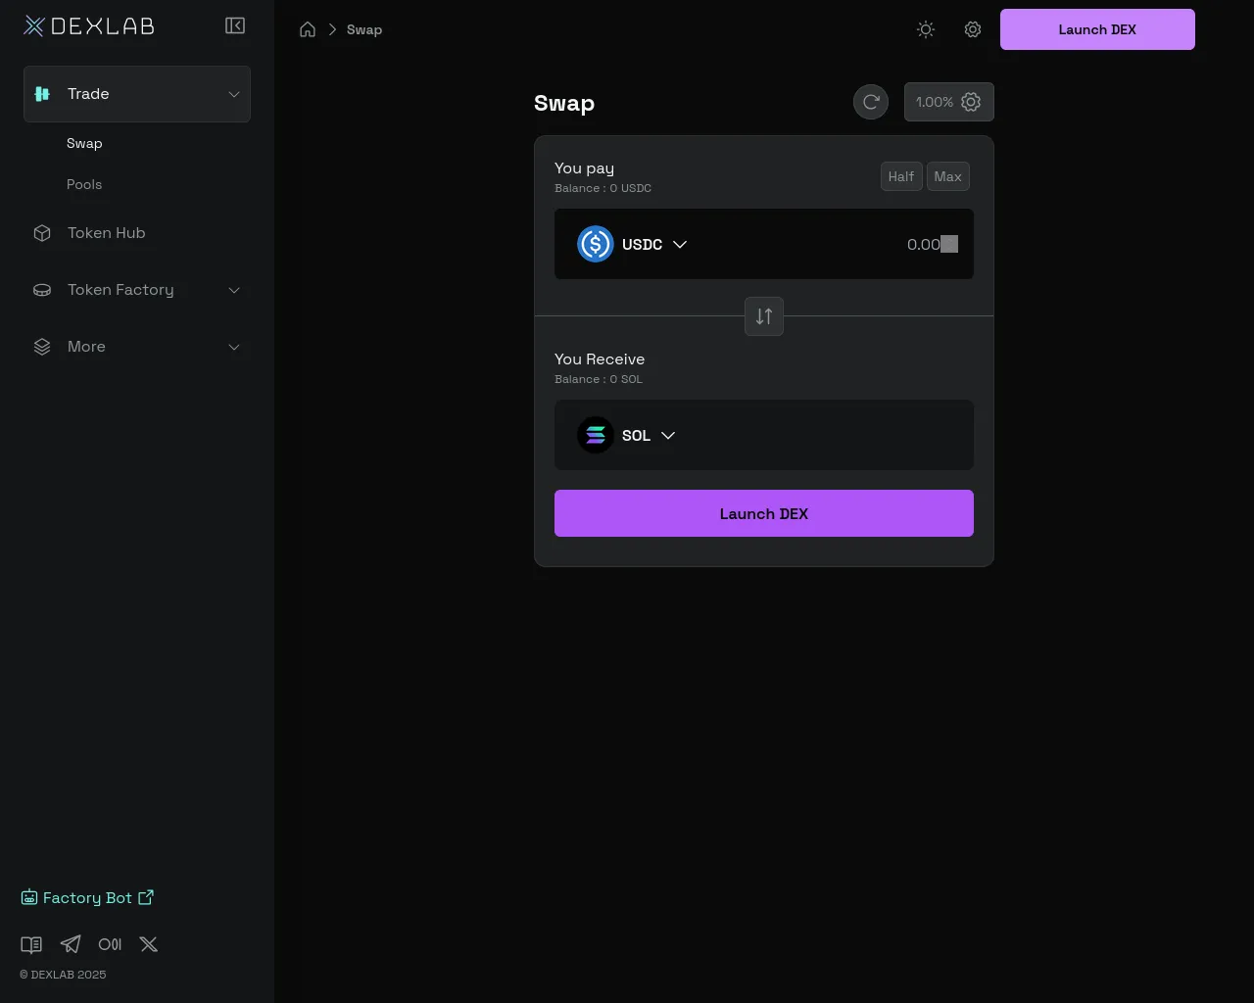Screen dimensions: 1254x1003
Task: Click the DEXLAB logo
Action: tap(89, 26)
